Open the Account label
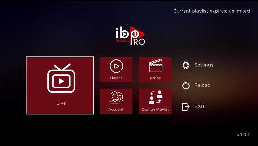The height and width of the screenshot is (146, 258). [x=116, y=109]
